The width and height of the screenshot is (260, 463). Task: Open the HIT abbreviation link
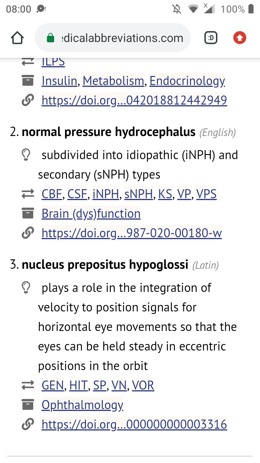(78, 386)
